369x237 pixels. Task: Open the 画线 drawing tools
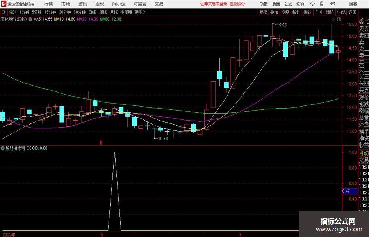pos(307,12)
